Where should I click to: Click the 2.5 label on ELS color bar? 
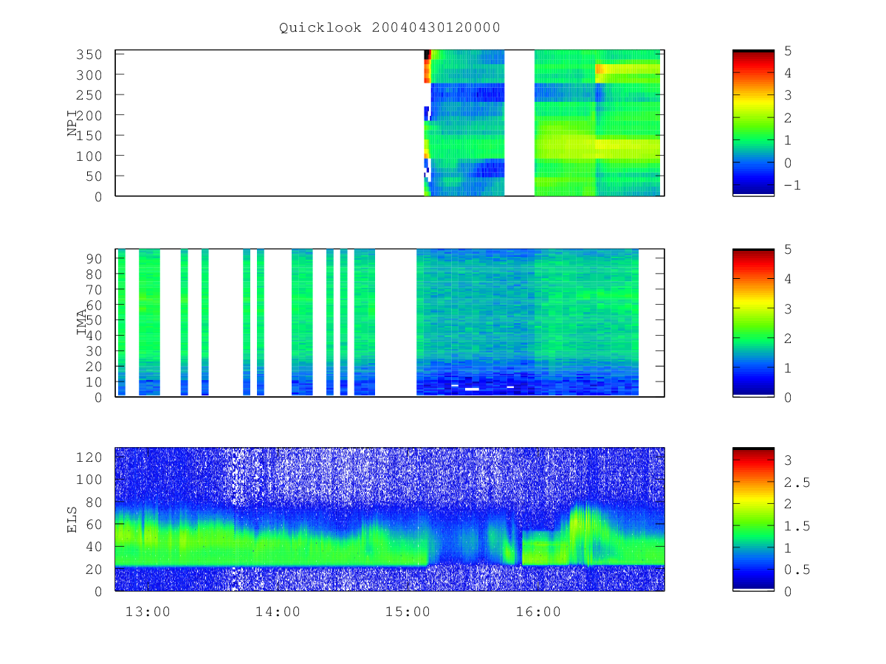click(x=797, y=482)
